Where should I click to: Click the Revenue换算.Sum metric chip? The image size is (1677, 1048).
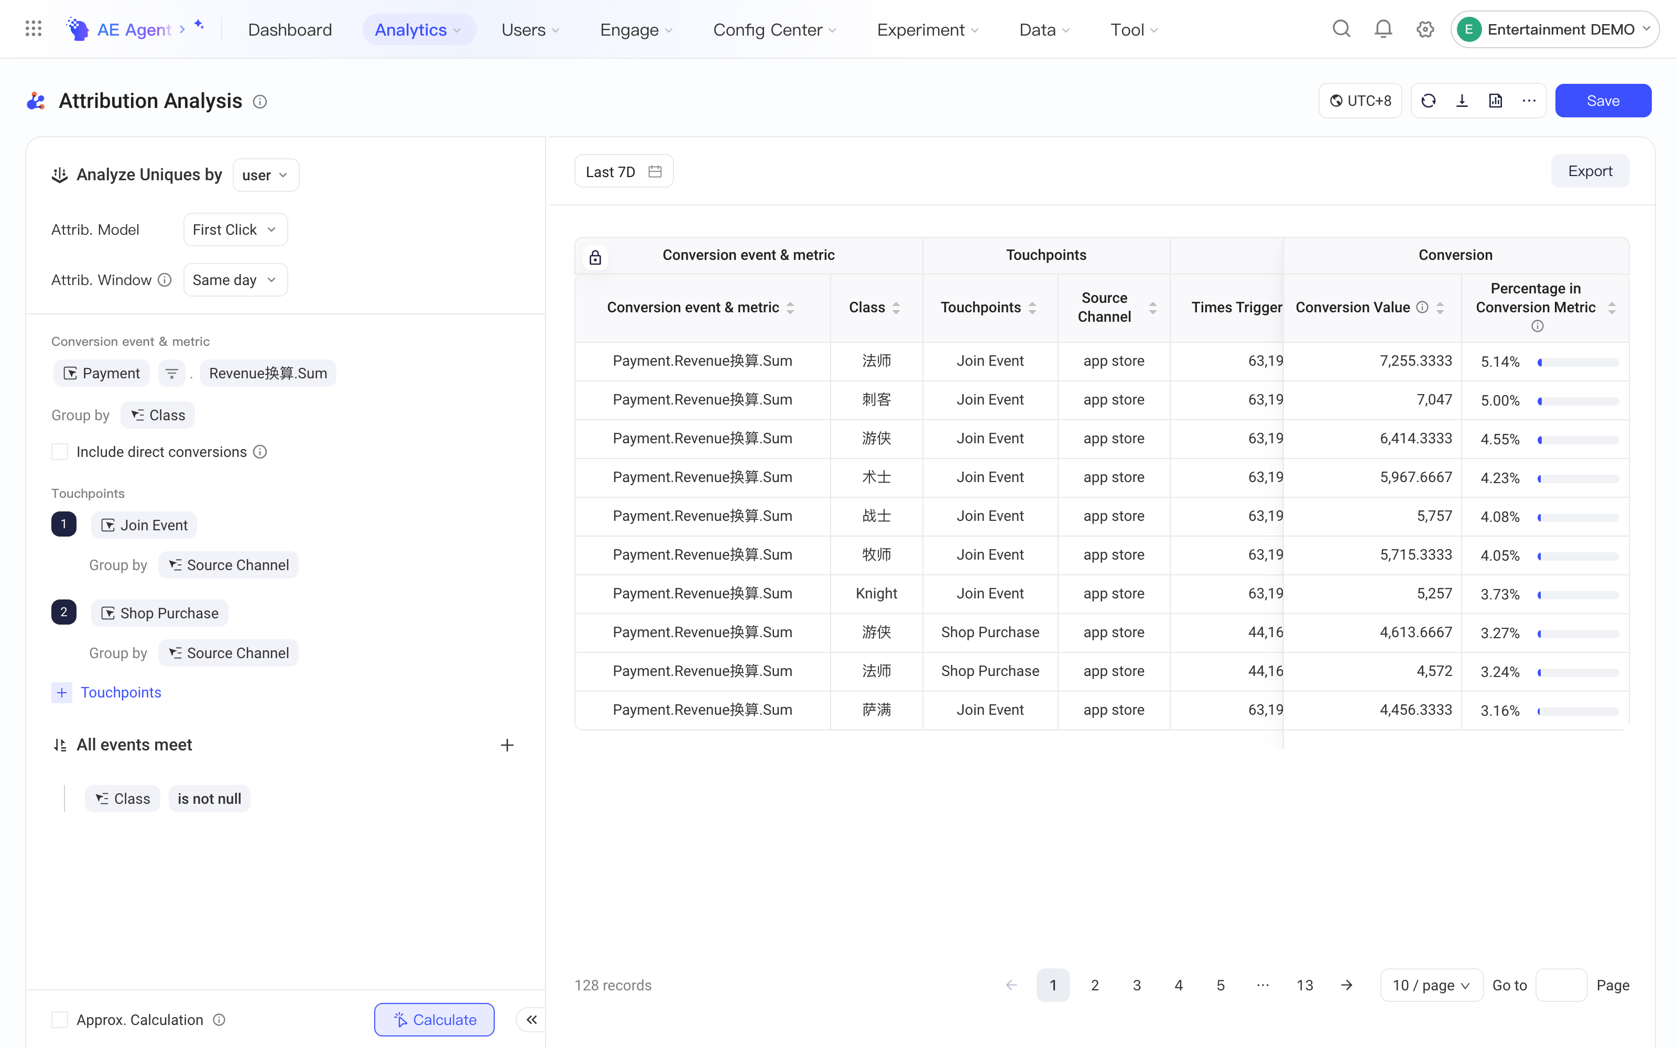pyautogui.click(x=267, y=374)
